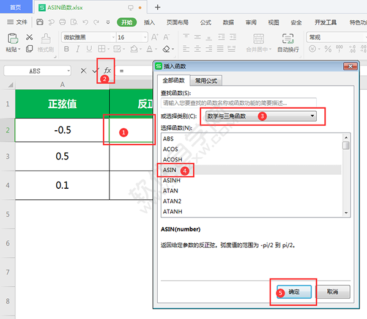Open the font size dropdown showing 16
Image resolution: width=367 pixels, height=319 pixels.
coord(145,37)
